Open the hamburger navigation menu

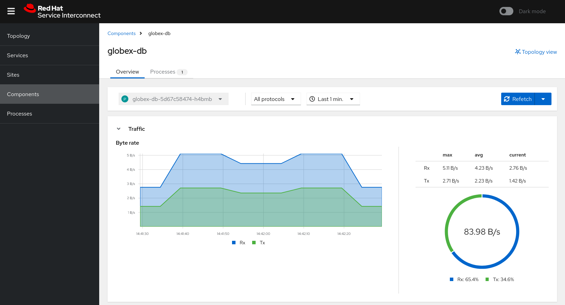[11, 11]
